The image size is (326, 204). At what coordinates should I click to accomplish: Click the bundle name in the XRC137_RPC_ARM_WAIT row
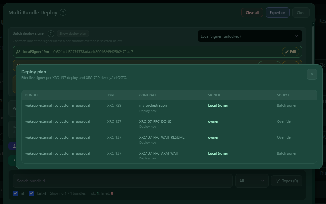[57, 153]
